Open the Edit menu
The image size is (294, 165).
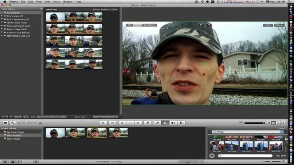click(30, 2)
